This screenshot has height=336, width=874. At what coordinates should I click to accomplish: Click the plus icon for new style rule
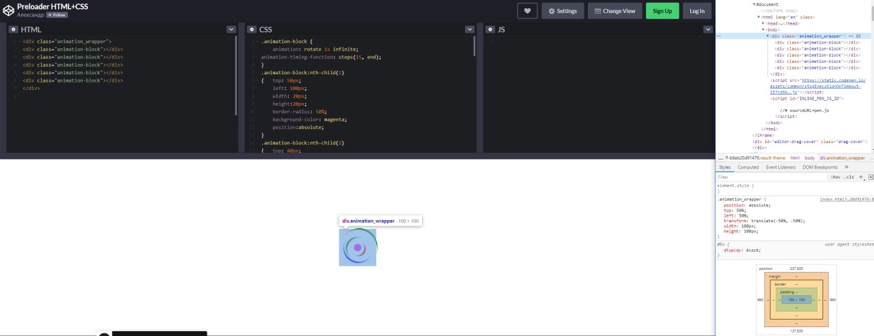point(861,177)
